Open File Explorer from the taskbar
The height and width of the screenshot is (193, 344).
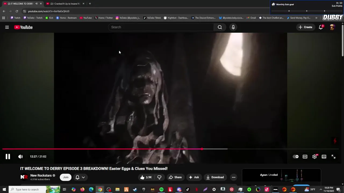pos(117,190)
